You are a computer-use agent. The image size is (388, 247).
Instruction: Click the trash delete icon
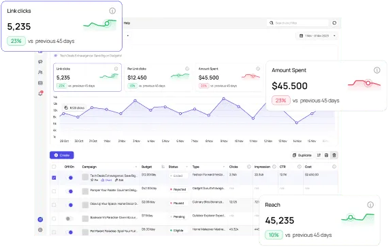coord(334,155)
